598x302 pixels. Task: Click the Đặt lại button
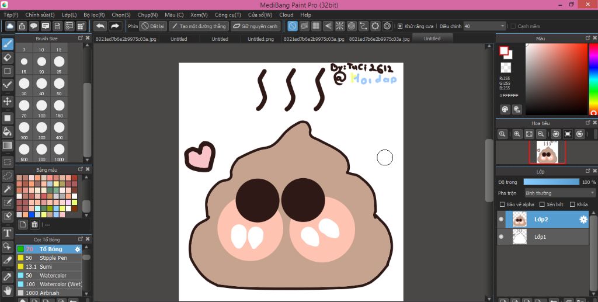[x=153, y=26]
